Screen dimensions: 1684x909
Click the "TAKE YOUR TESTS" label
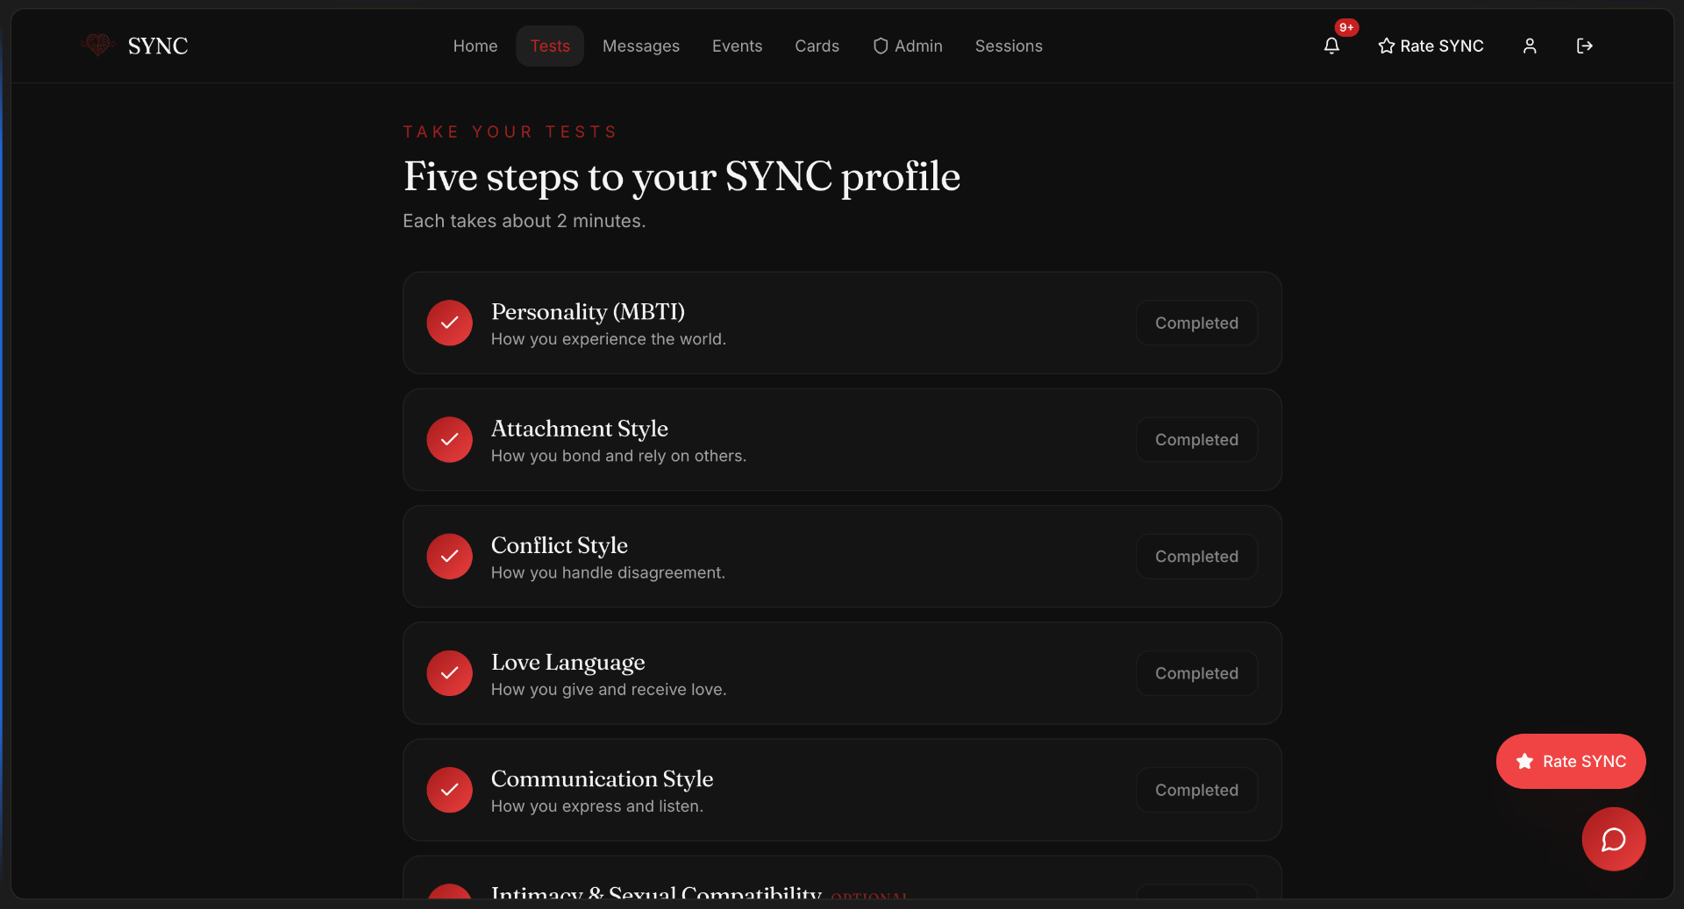(x=510, y=131)
